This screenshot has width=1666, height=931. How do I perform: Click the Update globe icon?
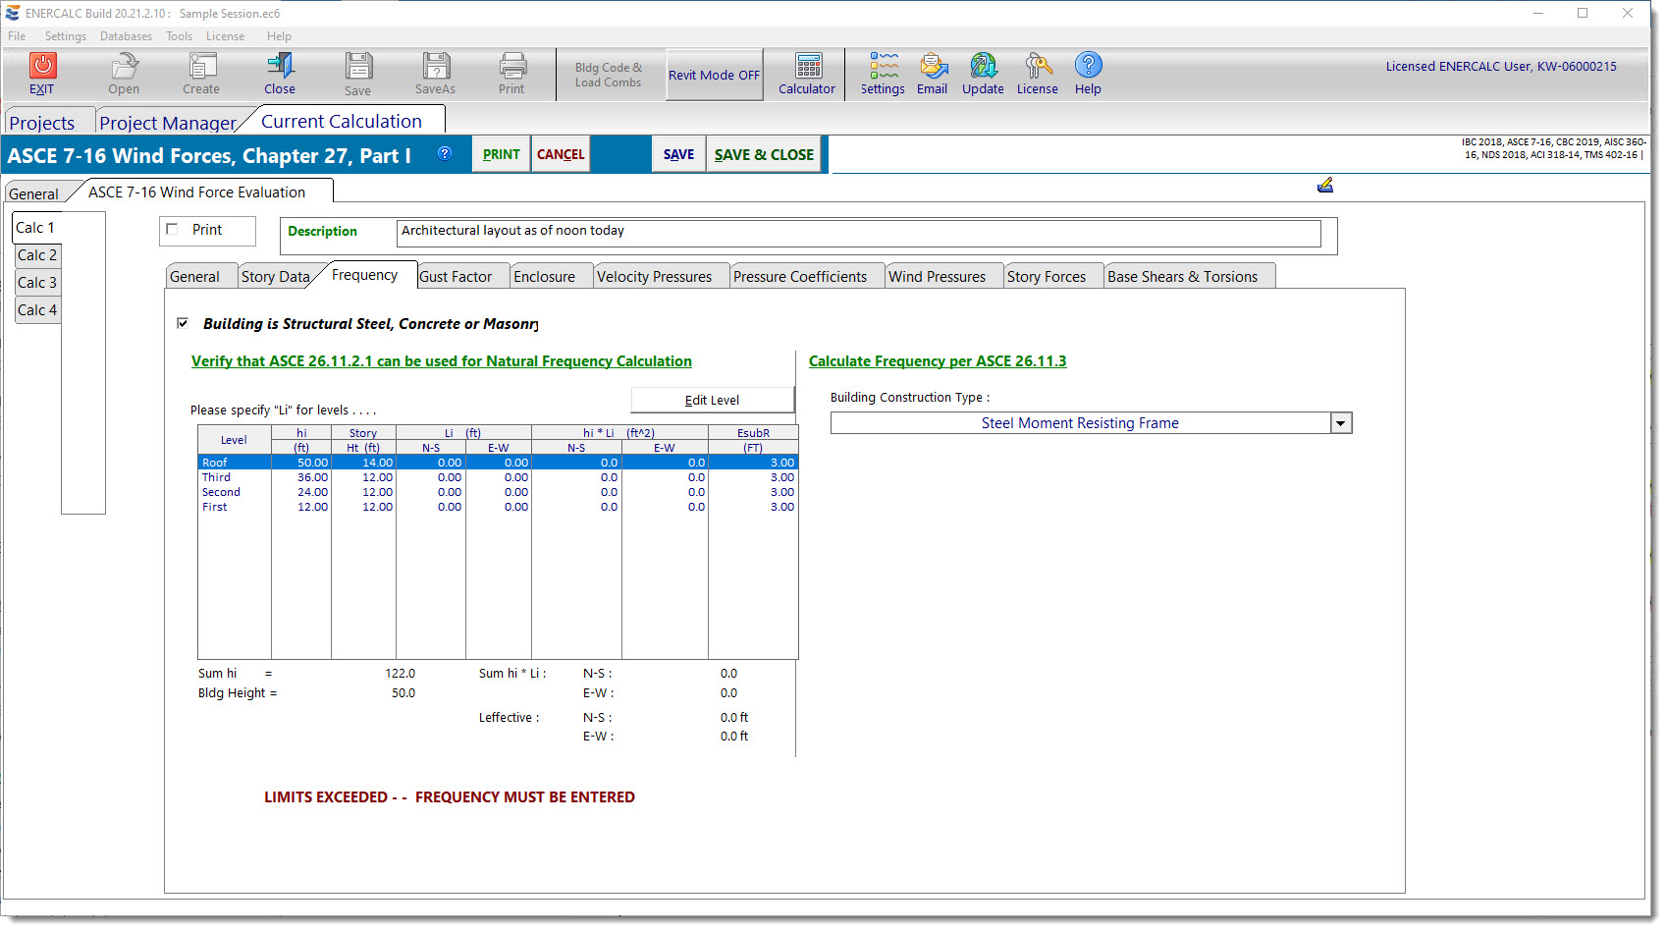[983, 67]
